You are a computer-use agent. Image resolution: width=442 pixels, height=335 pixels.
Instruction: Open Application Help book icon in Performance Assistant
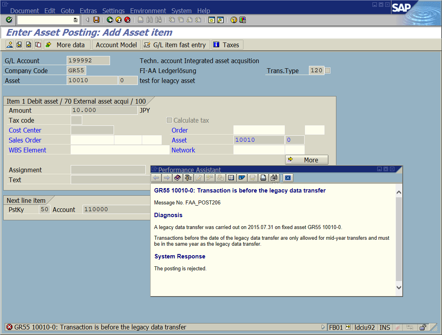pos(178,178)
